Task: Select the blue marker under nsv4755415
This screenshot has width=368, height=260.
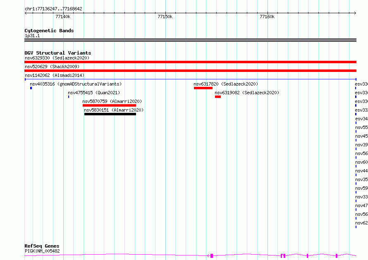Action: coord(69,97)
